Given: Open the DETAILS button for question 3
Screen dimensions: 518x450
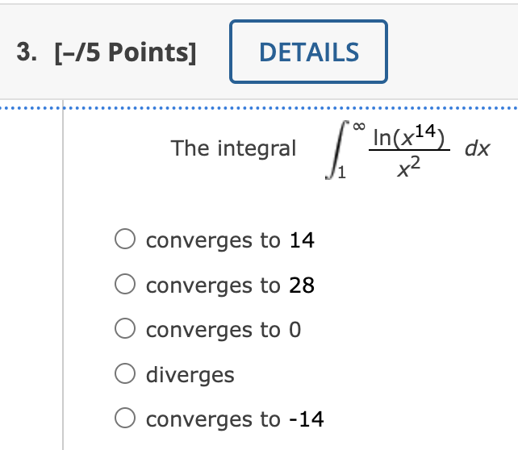Looking at the screenshot, I should coord(308,52).
